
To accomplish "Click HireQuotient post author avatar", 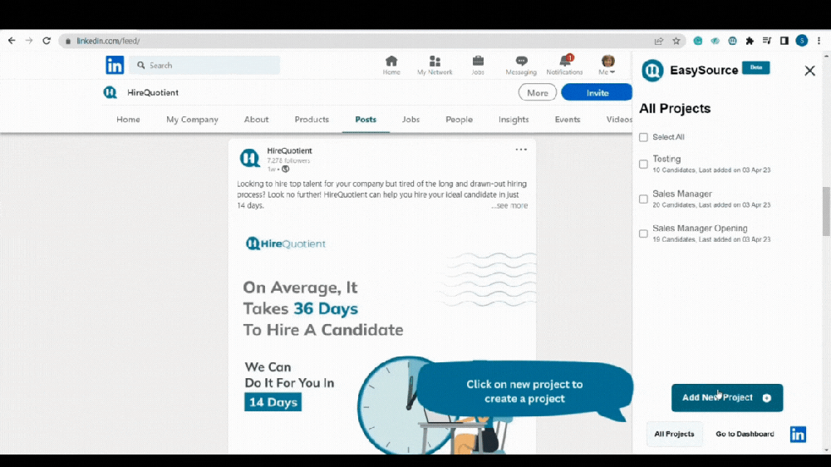I will pos(249,158).
